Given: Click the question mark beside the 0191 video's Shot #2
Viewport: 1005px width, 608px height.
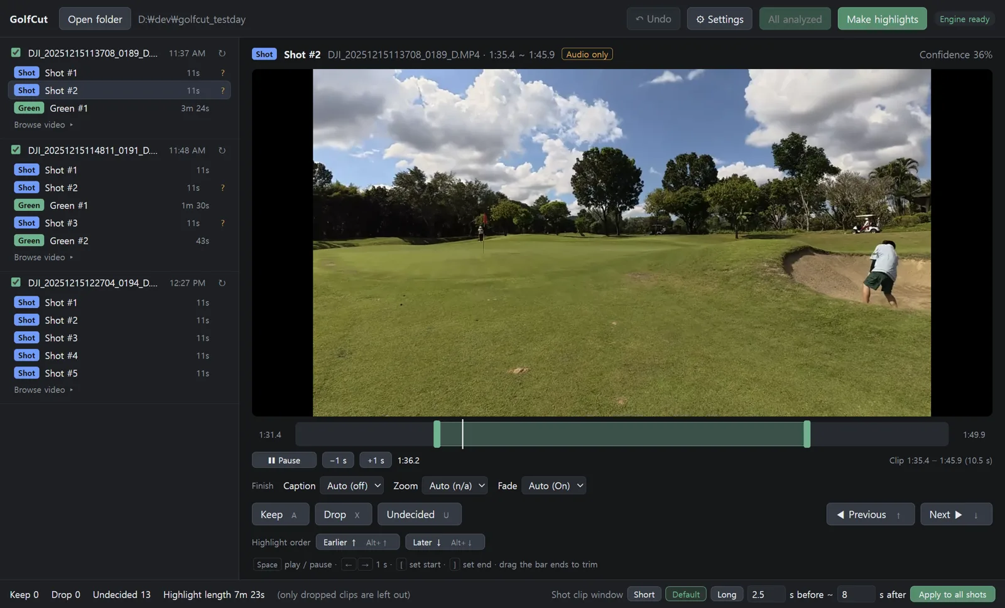Looking at the screenshot, I should [x=222, y=188].
